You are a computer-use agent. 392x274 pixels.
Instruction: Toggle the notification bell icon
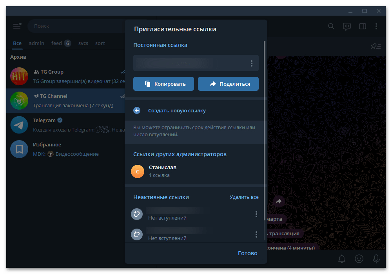pos(342,259)
